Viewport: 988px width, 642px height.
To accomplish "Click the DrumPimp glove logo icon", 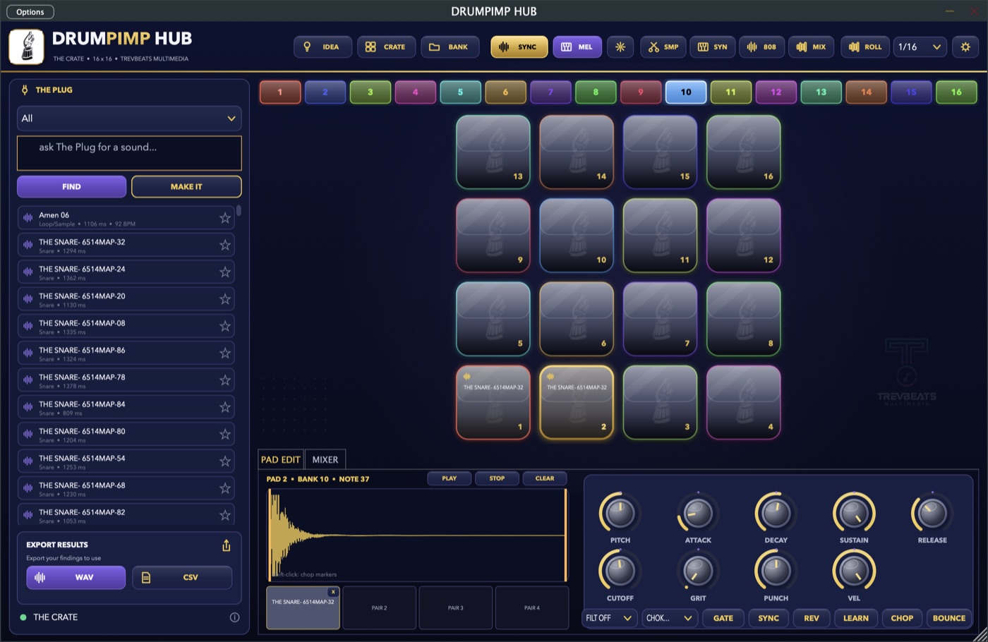I will [x=27, y=47].
